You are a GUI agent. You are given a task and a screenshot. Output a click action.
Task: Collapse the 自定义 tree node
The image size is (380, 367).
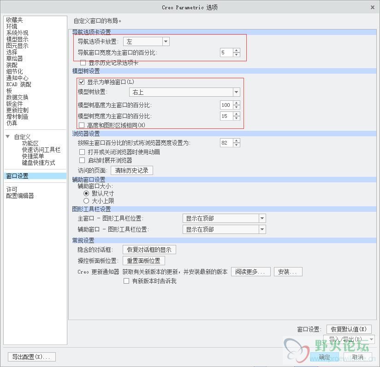(x=8, y=137)
